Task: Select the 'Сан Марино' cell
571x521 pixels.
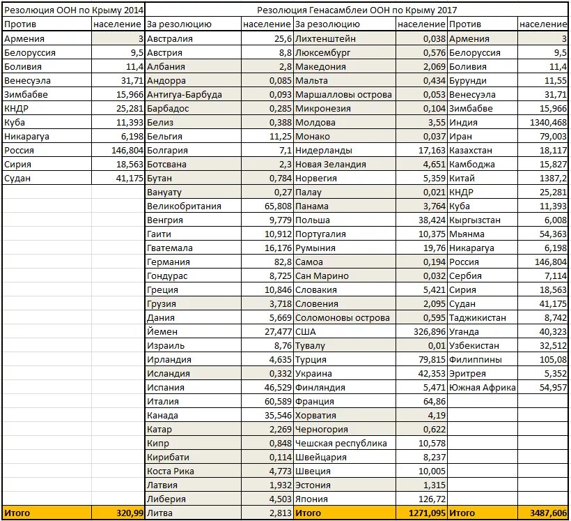Action: click(x=345, y=275)
